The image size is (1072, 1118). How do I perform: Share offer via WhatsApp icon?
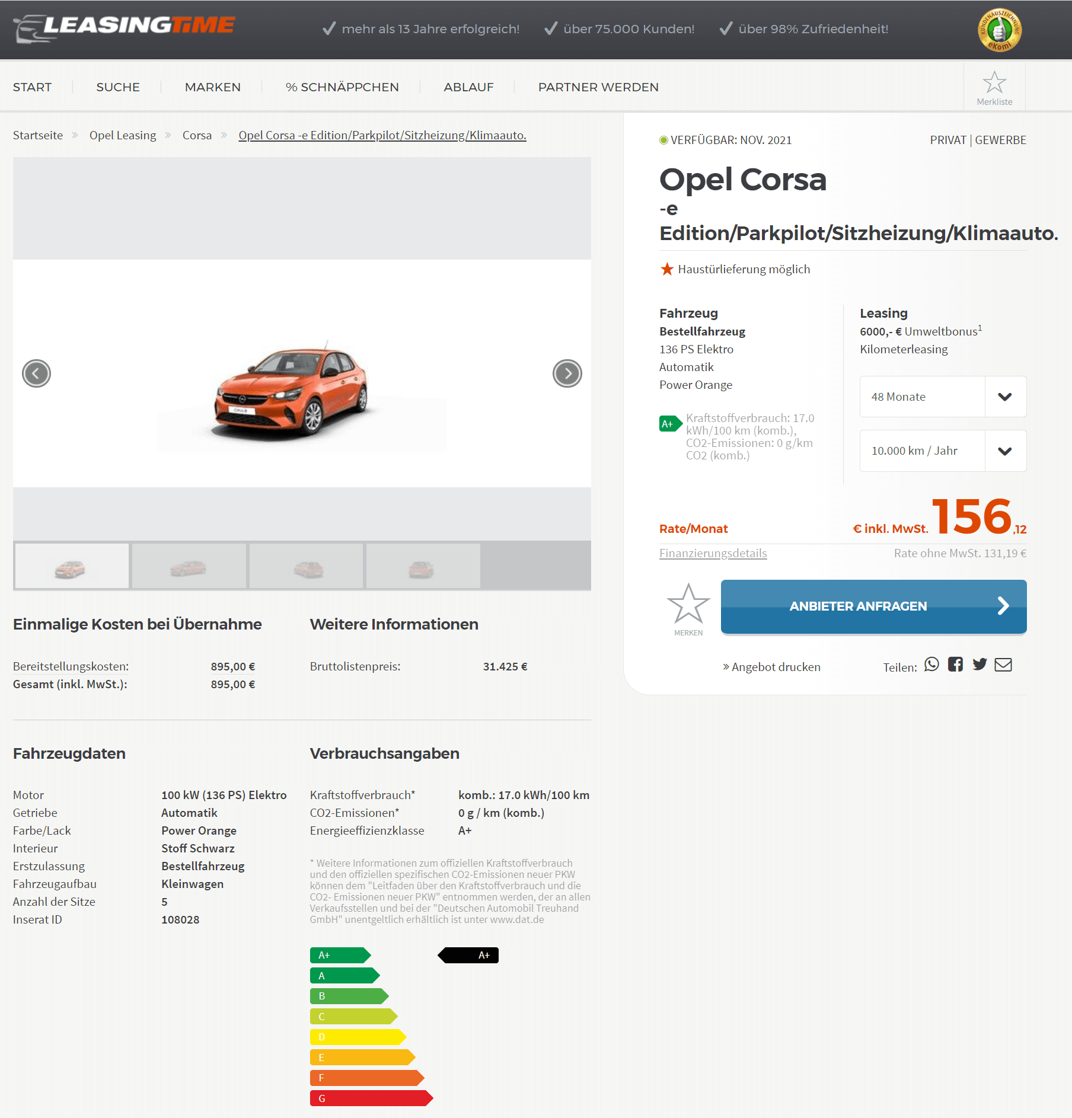931,665
